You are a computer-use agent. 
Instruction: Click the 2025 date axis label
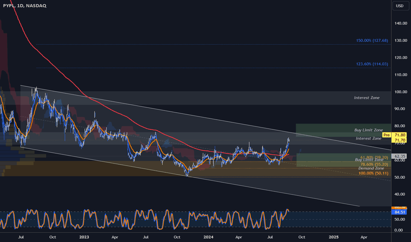(333, 237)
